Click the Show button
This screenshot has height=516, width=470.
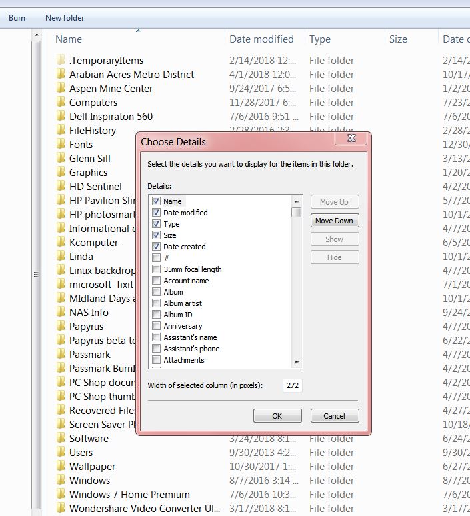[335, 239]
